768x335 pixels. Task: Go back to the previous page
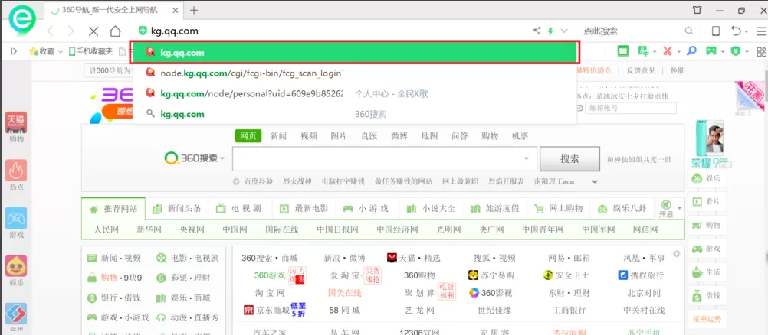coord(51,31)
